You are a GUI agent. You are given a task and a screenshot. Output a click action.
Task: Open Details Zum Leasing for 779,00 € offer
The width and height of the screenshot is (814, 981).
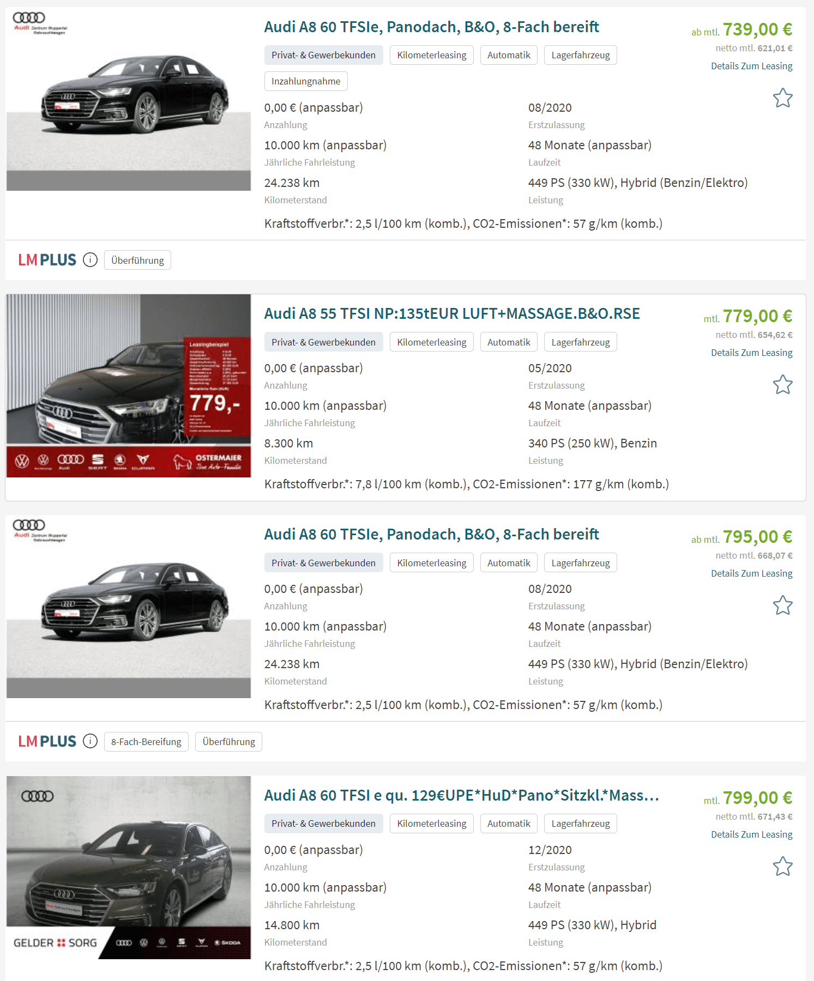coord(751,353)
